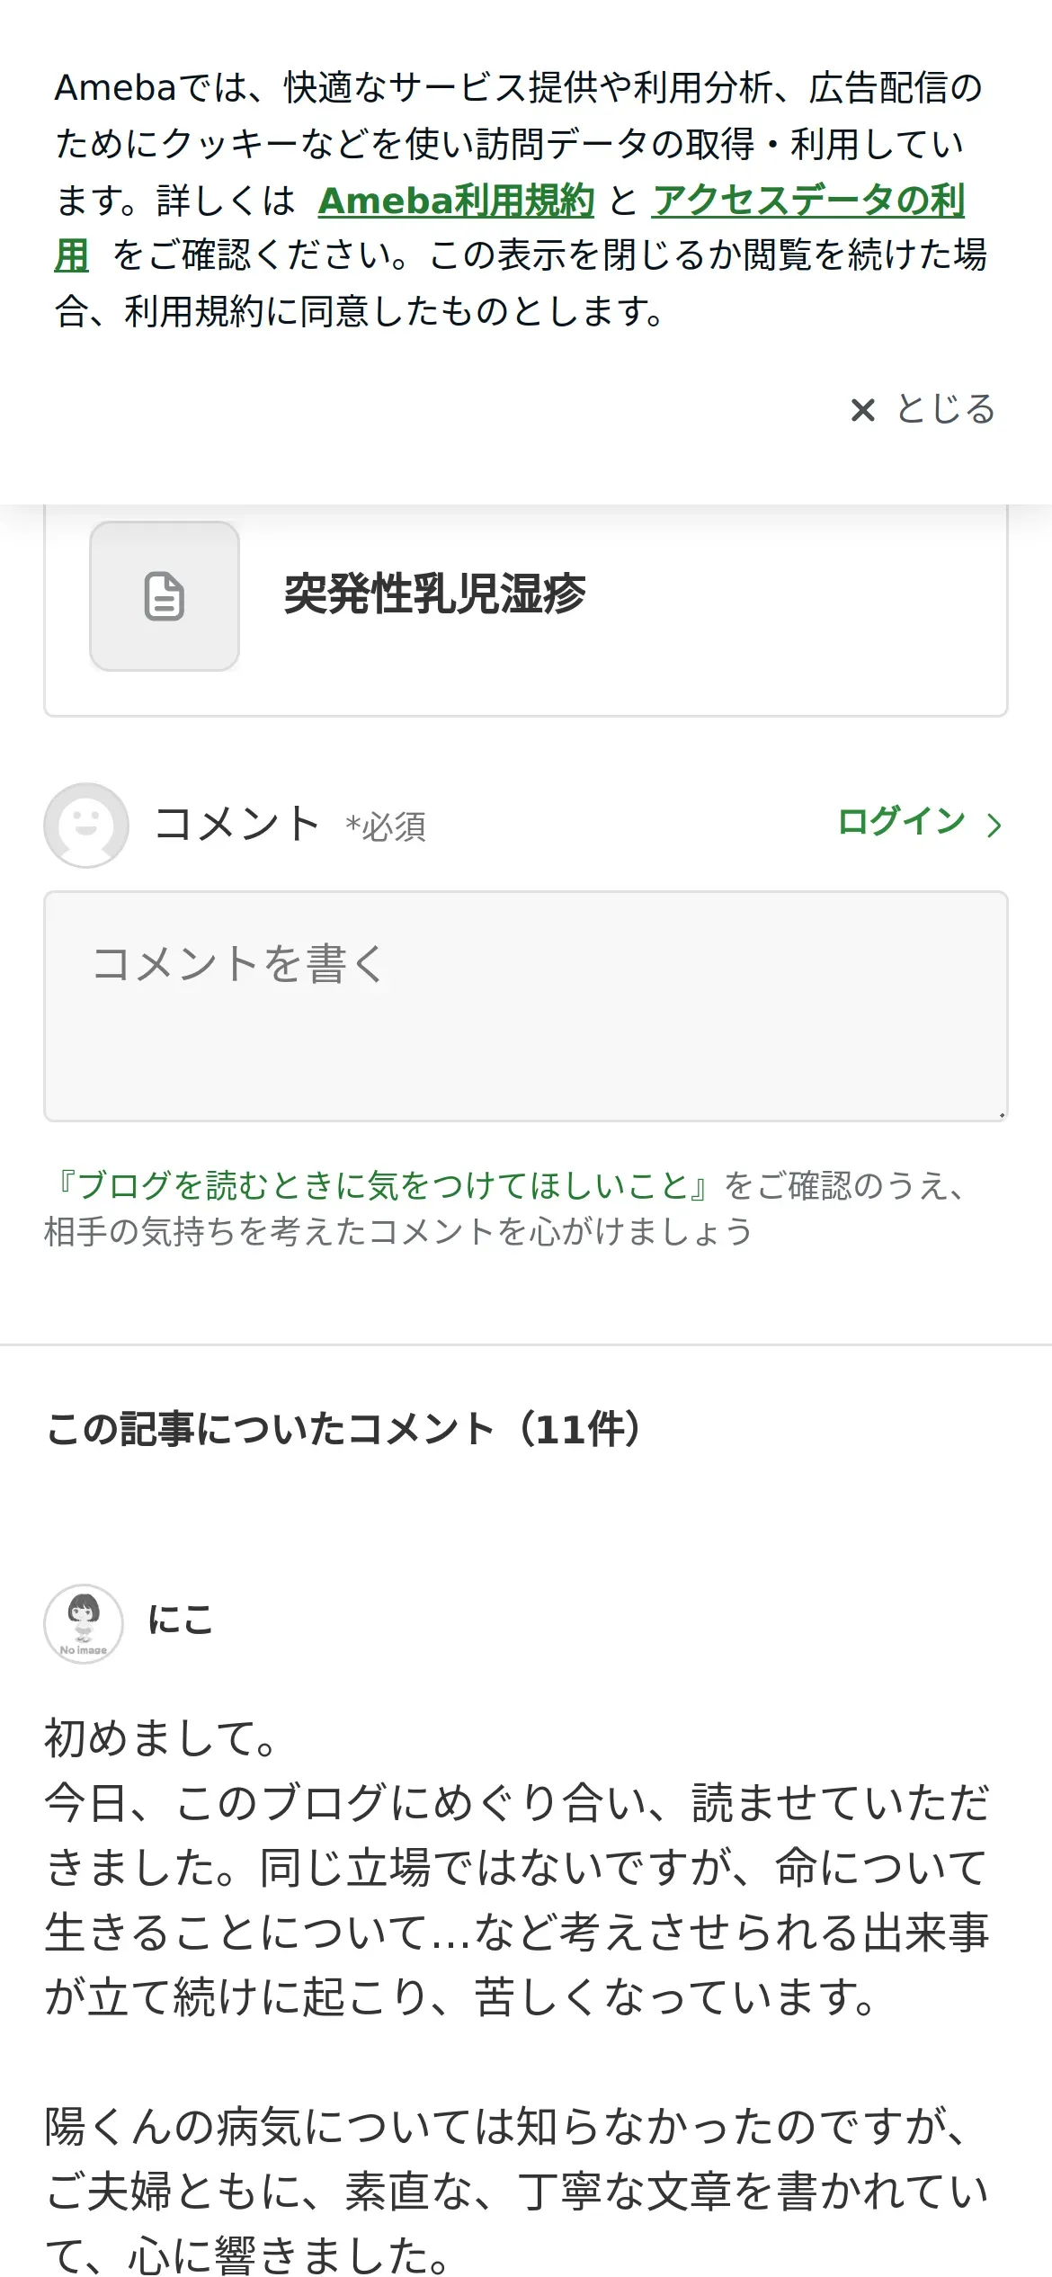Click the default smiley avatar beside コメント
The image size is (1052, 2277).
tap(86, 825)
